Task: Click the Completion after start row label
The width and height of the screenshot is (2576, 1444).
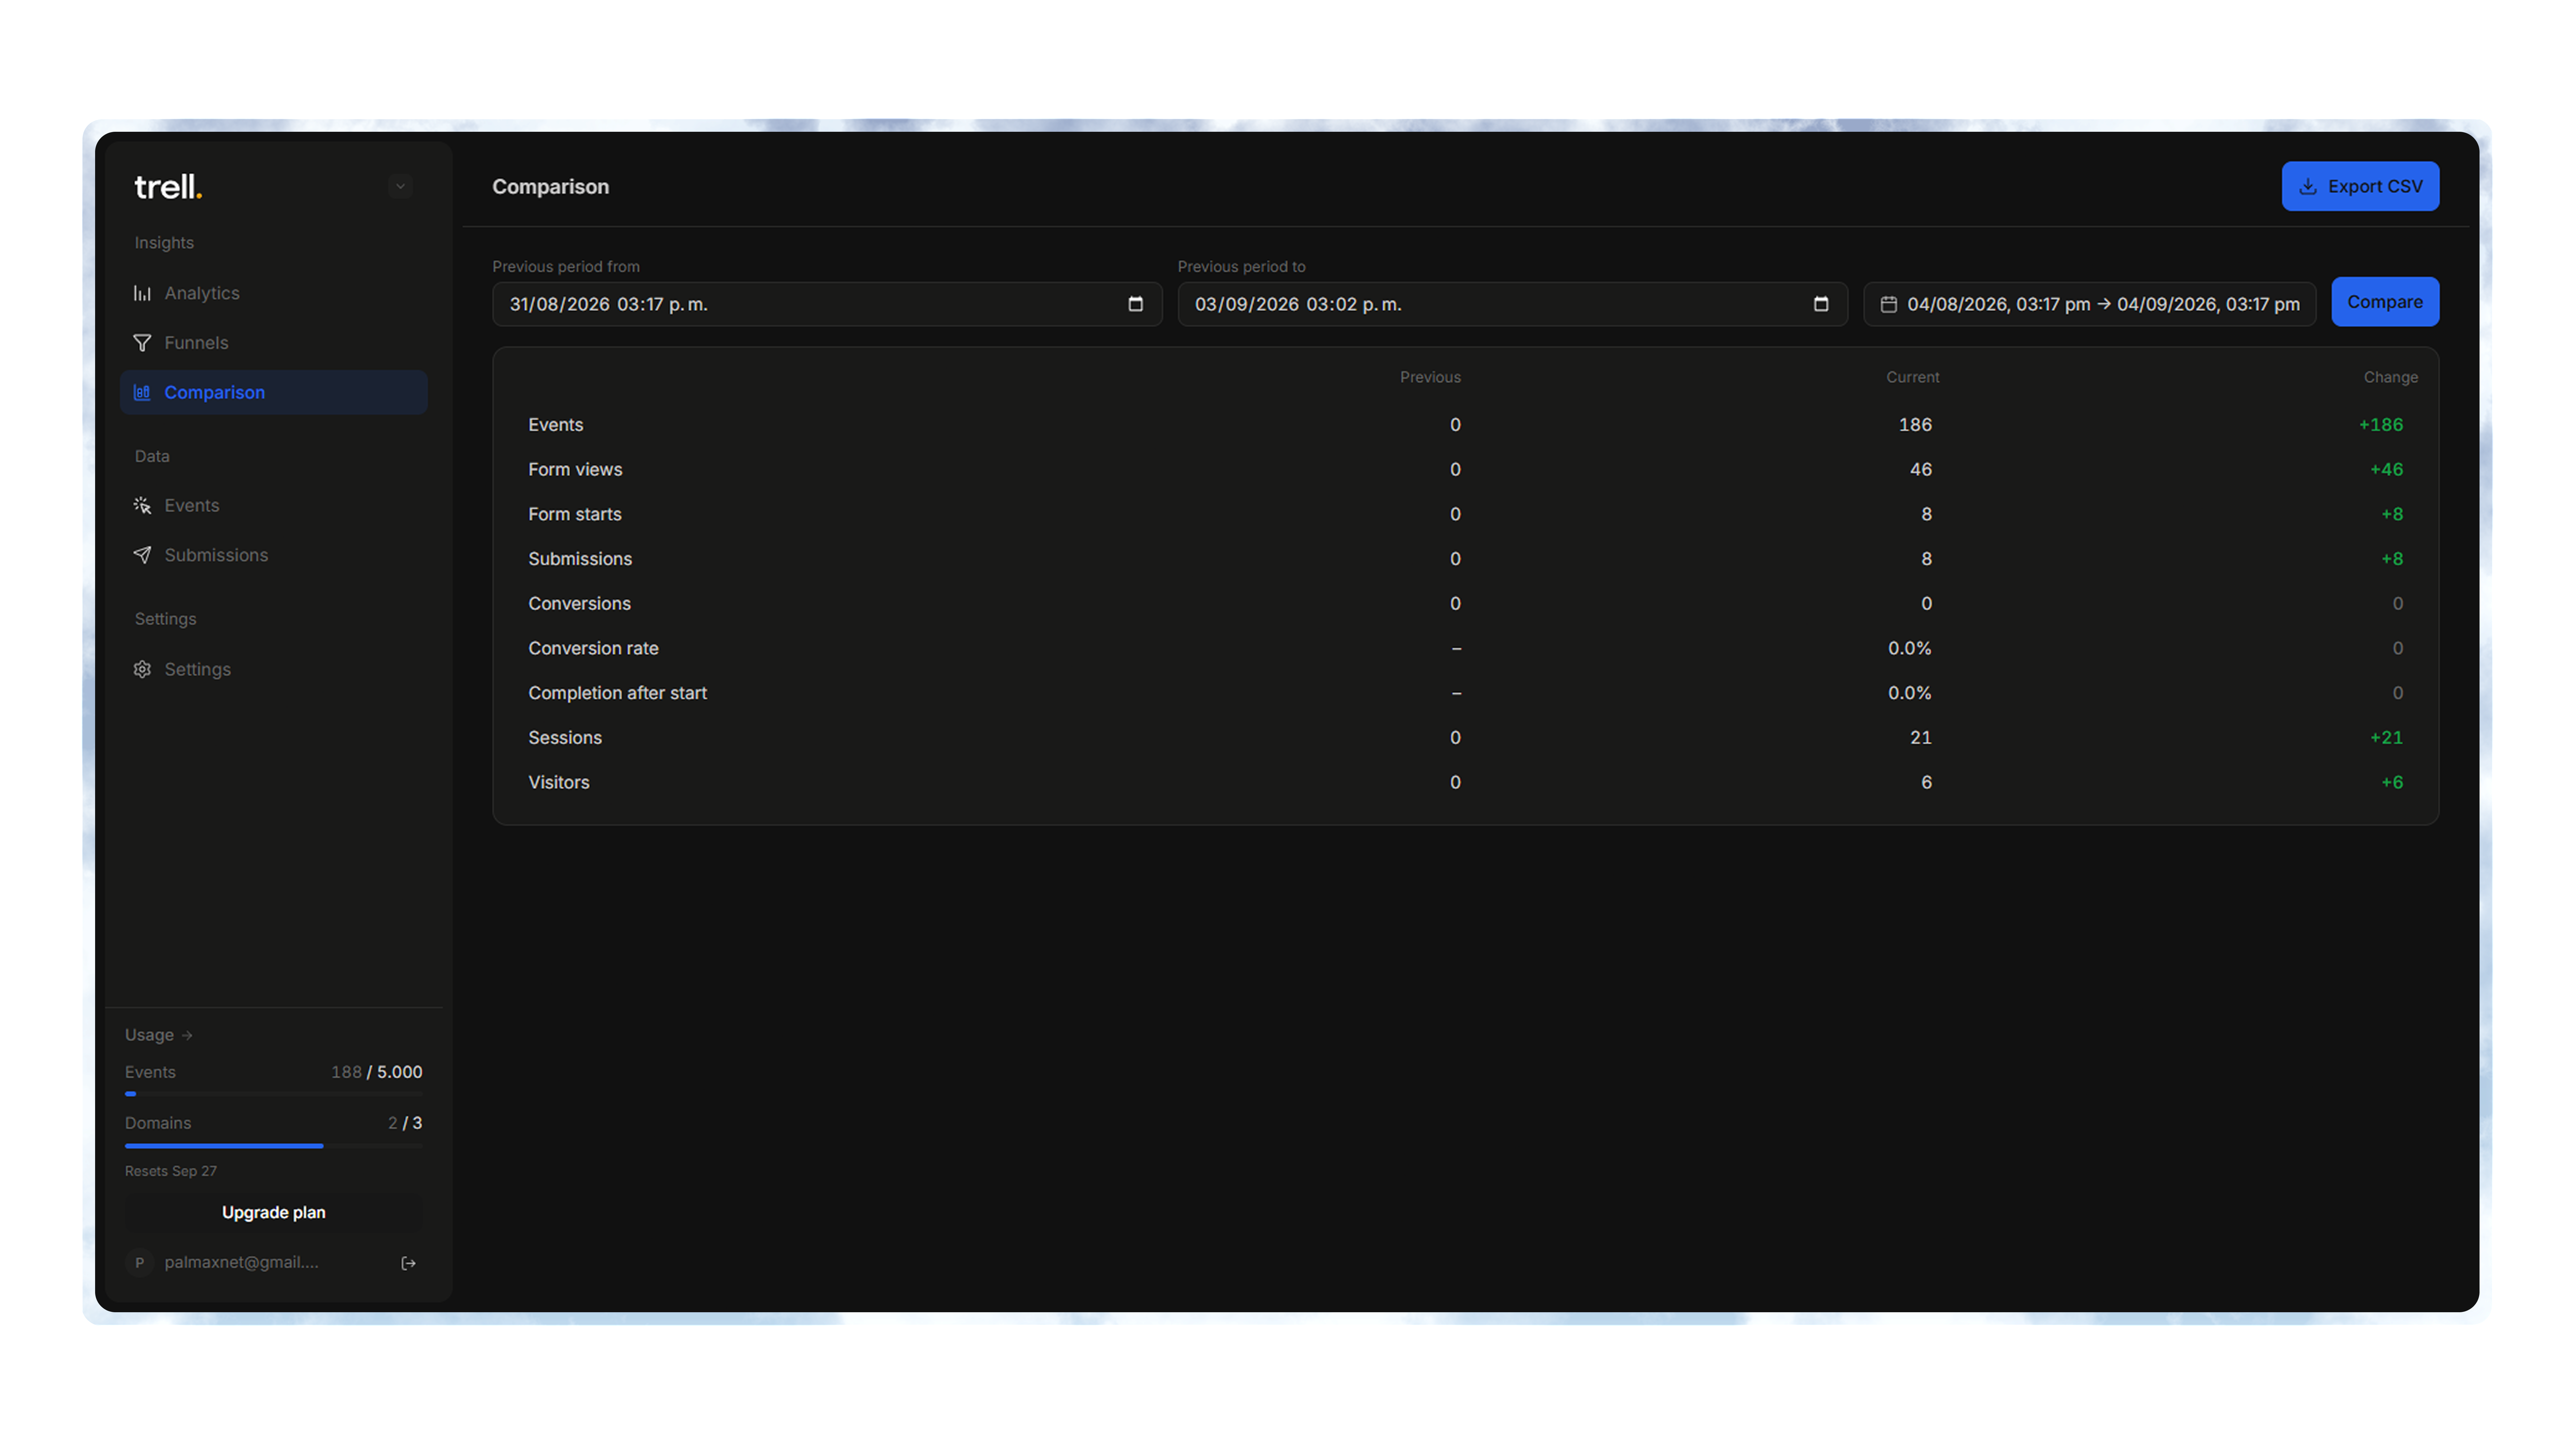Action: pos(617,693)
